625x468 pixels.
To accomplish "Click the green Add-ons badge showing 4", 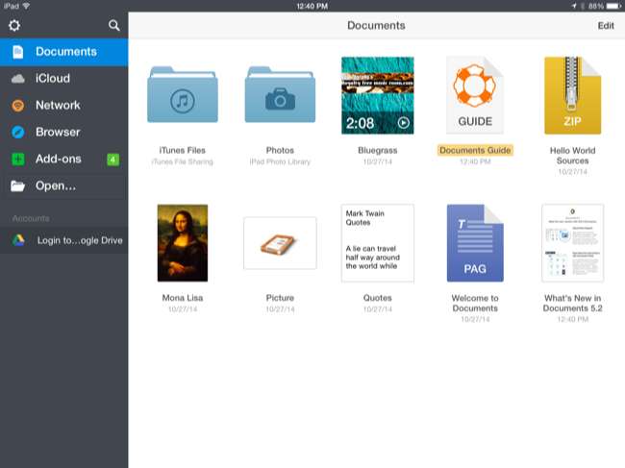I will (x=113, y=159).
